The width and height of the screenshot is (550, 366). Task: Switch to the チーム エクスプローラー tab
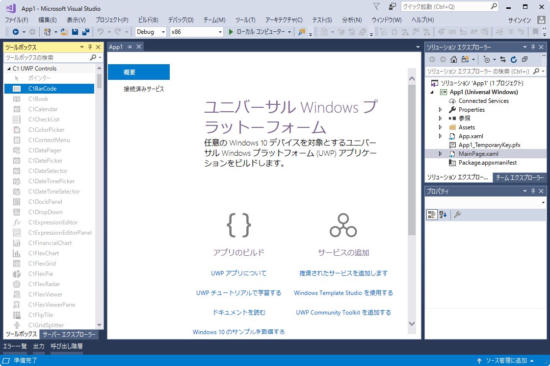tap(520, 177)
